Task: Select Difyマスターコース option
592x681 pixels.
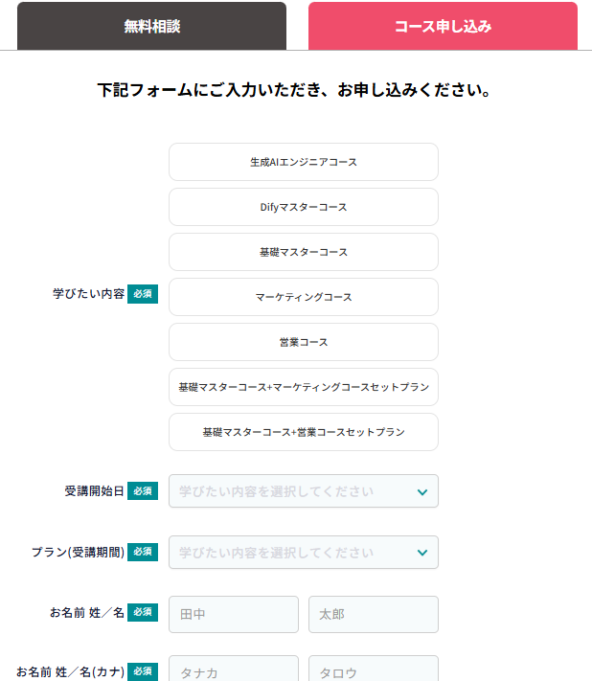Action: [x=303, y=207]
